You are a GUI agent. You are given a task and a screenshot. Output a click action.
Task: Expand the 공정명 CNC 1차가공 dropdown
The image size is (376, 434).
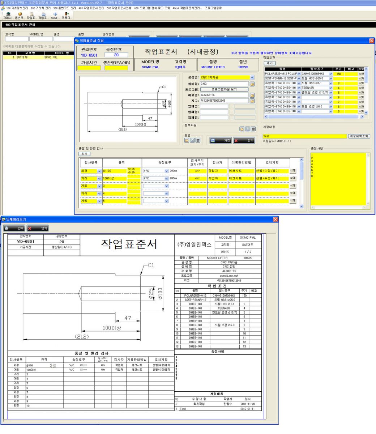252,77
